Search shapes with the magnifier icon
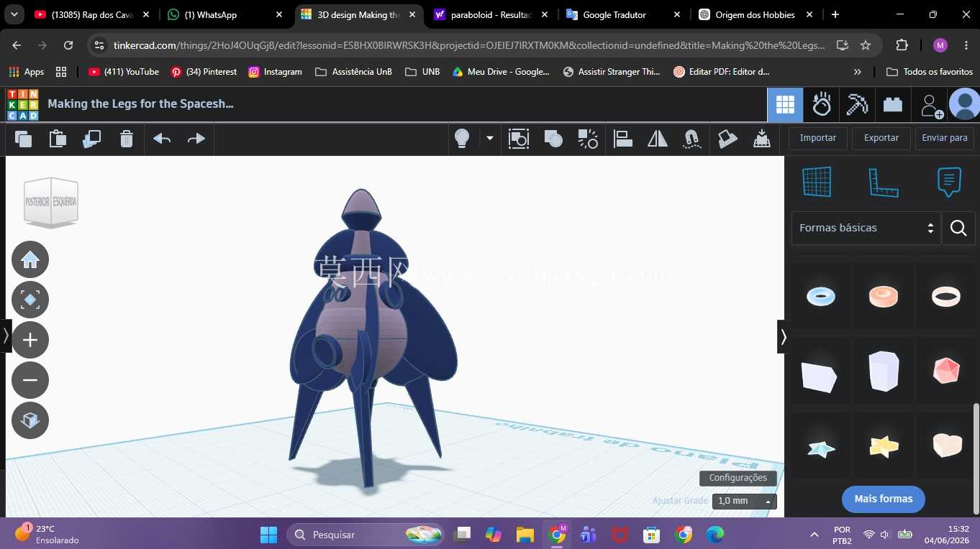This screenshot has width=980, height=549. point(958,228)
